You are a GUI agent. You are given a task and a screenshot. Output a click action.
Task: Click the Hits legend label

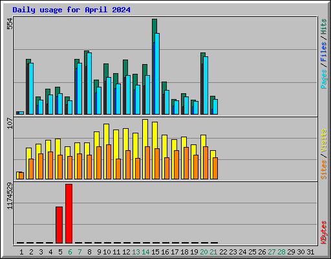pyautogui.click(x=323, y=27)
